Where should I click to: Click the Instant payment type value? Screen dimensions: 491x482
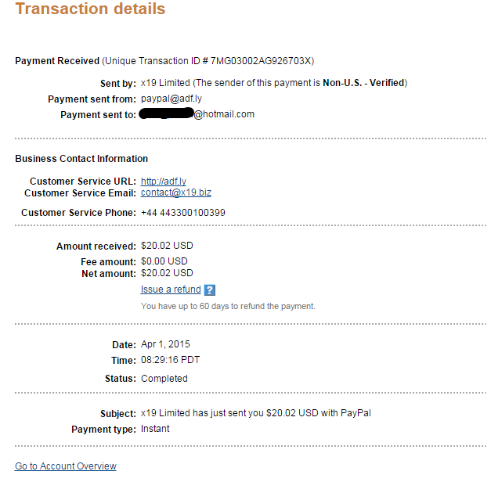(x=155, y=429)
